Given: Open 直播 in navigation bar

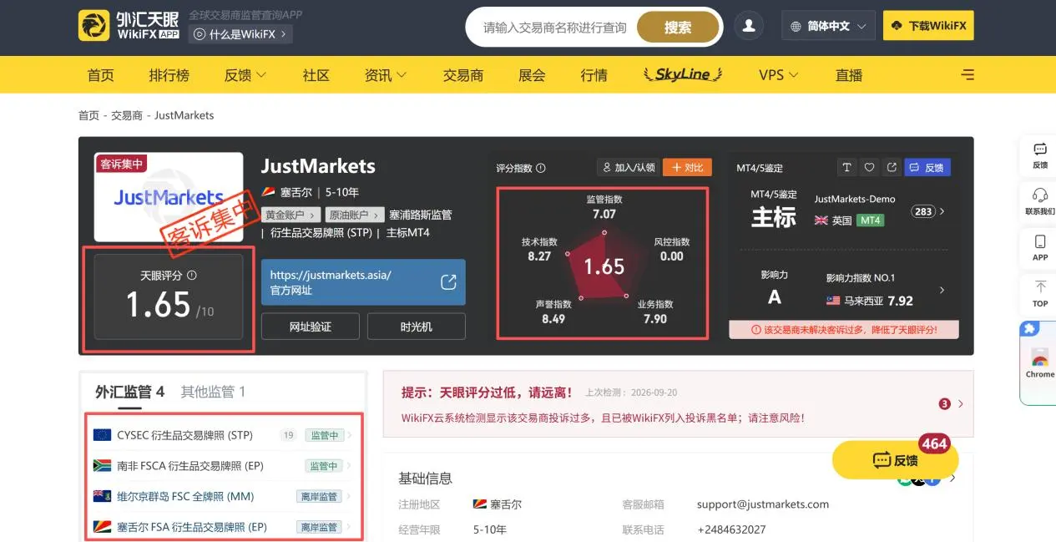Looking at the screenshot, I should point(849,75).
